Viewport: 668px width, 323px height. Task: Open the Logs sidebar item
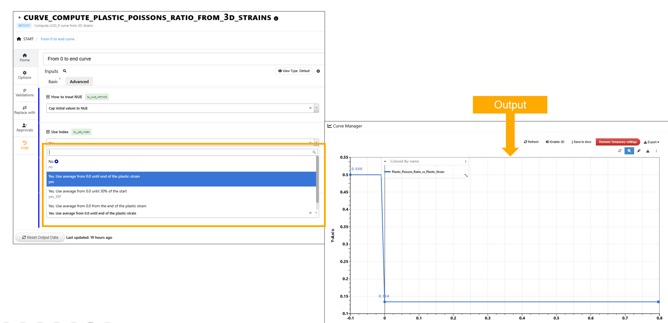(25, 145)
